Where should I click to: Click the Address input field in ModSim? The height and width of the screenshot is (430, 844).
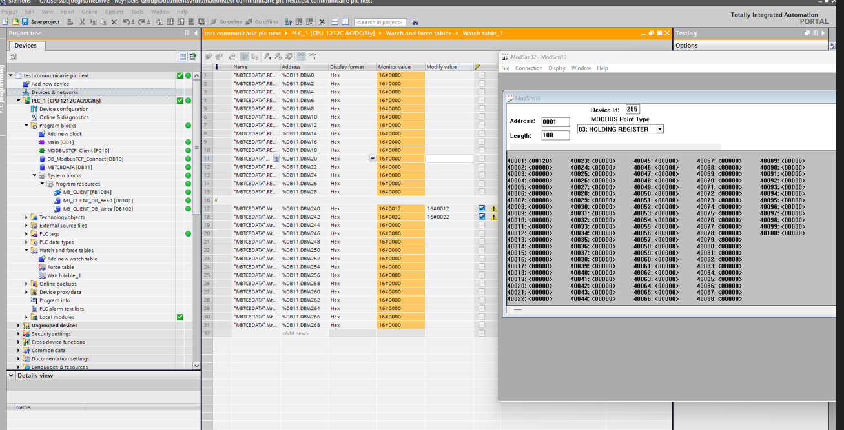[x=555, y=122]
